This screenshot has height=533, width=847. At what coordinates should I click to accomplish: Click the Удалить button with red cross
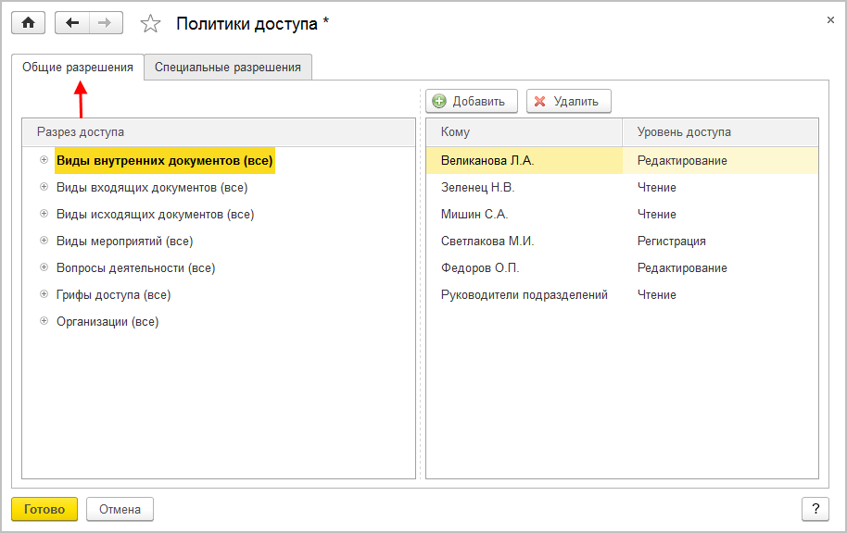[568, 102]
